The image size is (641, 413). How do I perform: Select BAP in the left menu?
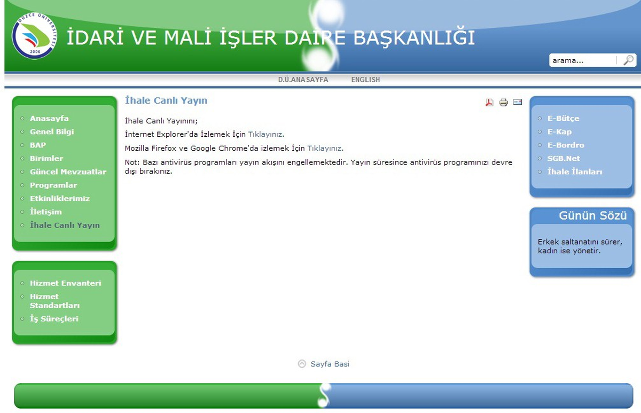tap(38, 145)
